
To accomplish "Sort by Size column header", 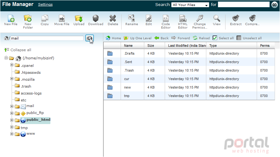I will coord(154,46).
